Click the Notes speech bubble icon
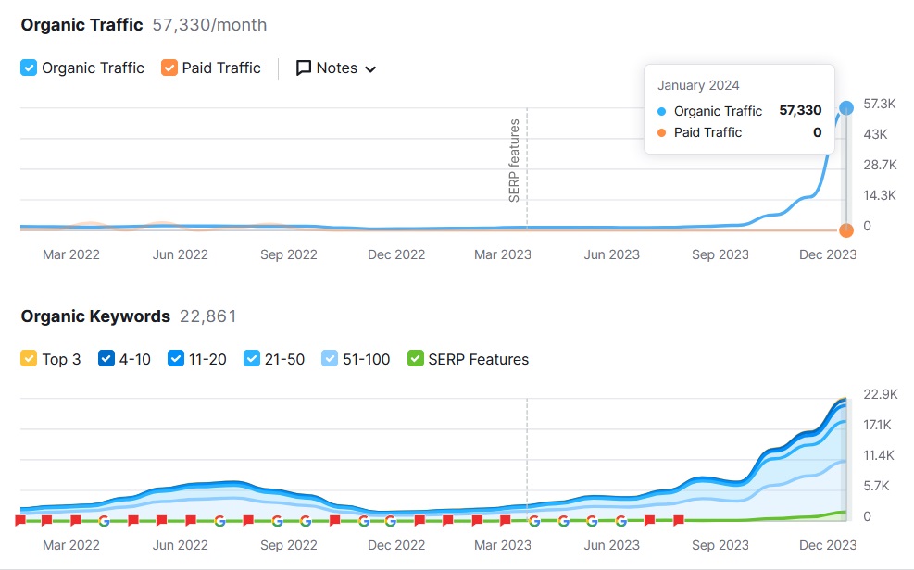The width and height of the screenshot is (914, 570). (x=304, y=68)
